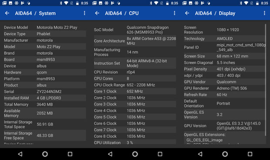Image resolution: width=270 pixels, height=160 pixels.
Task: Select the 'Manufacturer' row label
Action: [16, 40]
